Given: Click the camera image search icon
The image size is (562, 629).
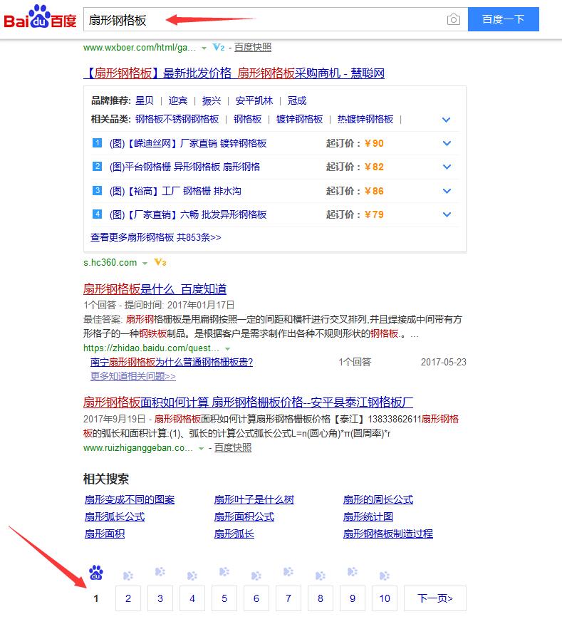Looking at the screenshot, I should [453, 20].
